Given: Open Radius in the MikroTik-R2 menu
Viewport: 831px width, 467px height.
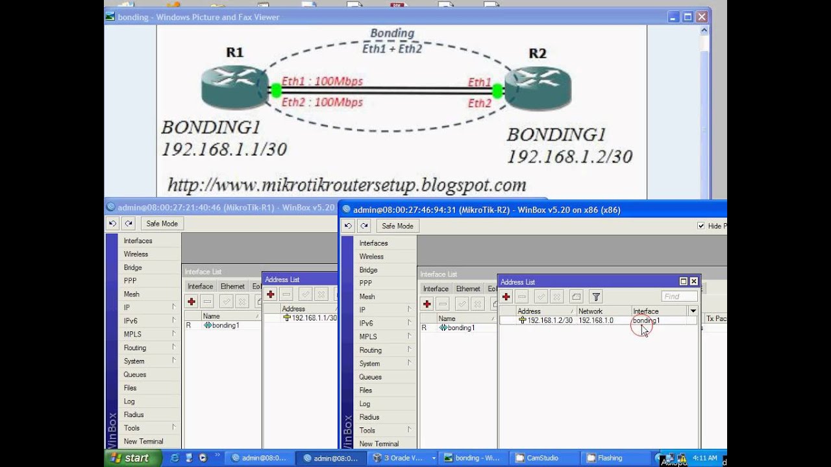Looking at the screenshot, I should (x=369, y=417).
